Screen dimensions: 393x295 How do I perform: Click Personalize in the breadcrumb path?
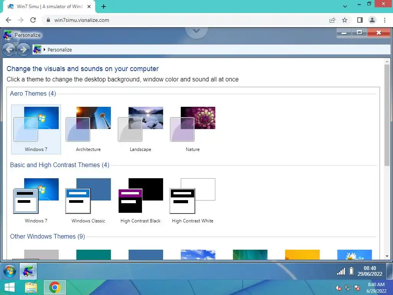point(59,50)
